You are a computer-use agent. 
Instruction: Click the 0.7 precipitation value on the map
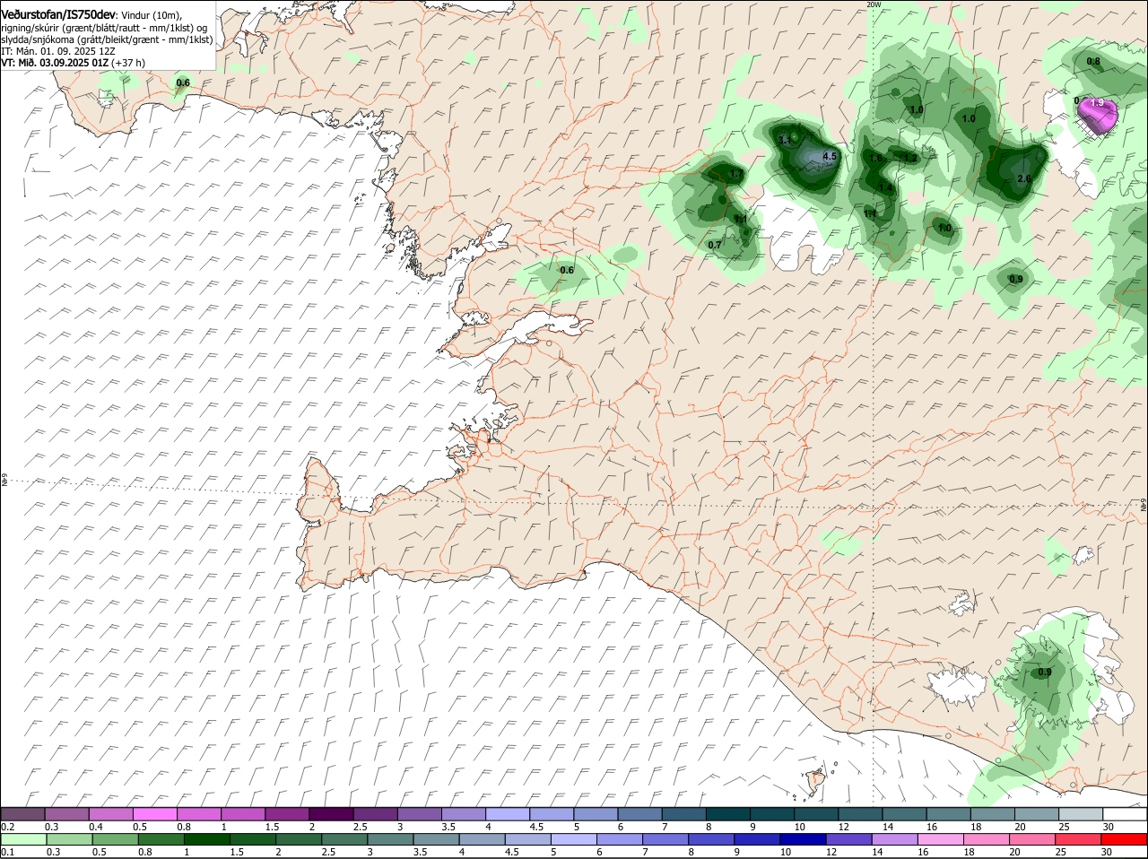(x=715, y=245)
